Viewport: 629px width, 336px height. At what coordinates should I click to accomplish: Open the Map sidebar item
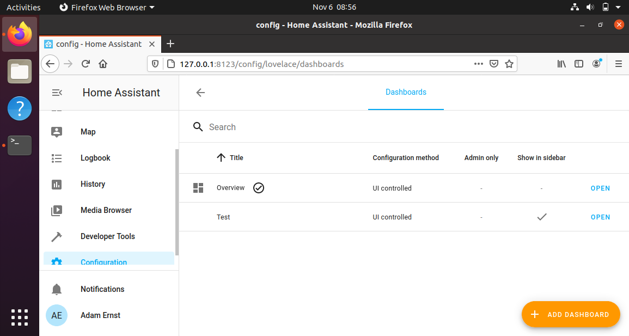click(109, 132)
